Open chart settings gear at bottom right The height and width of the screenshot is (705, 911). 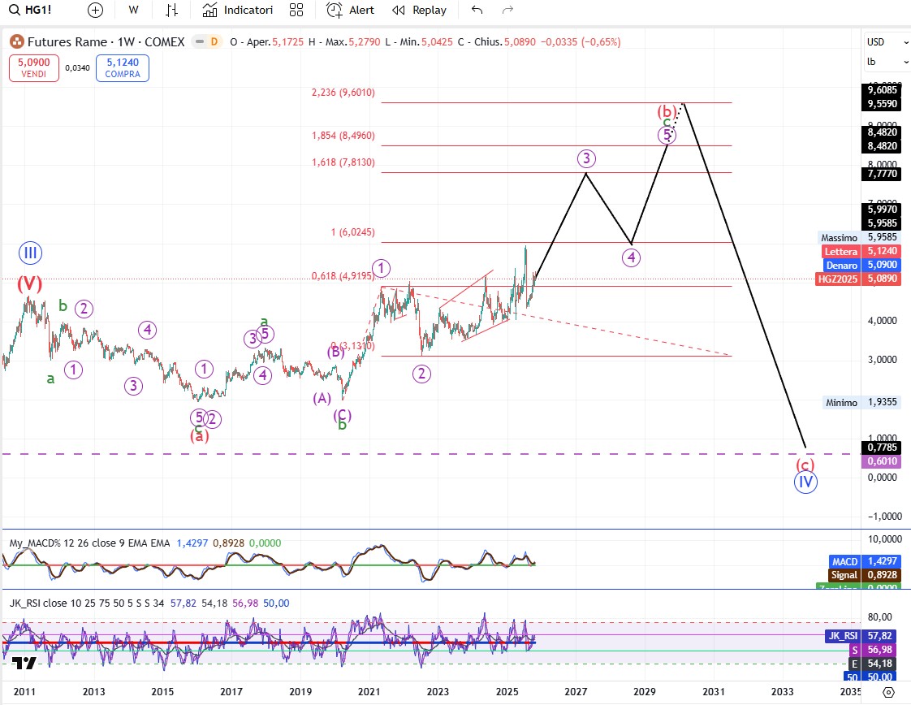[x=888, y=692]
